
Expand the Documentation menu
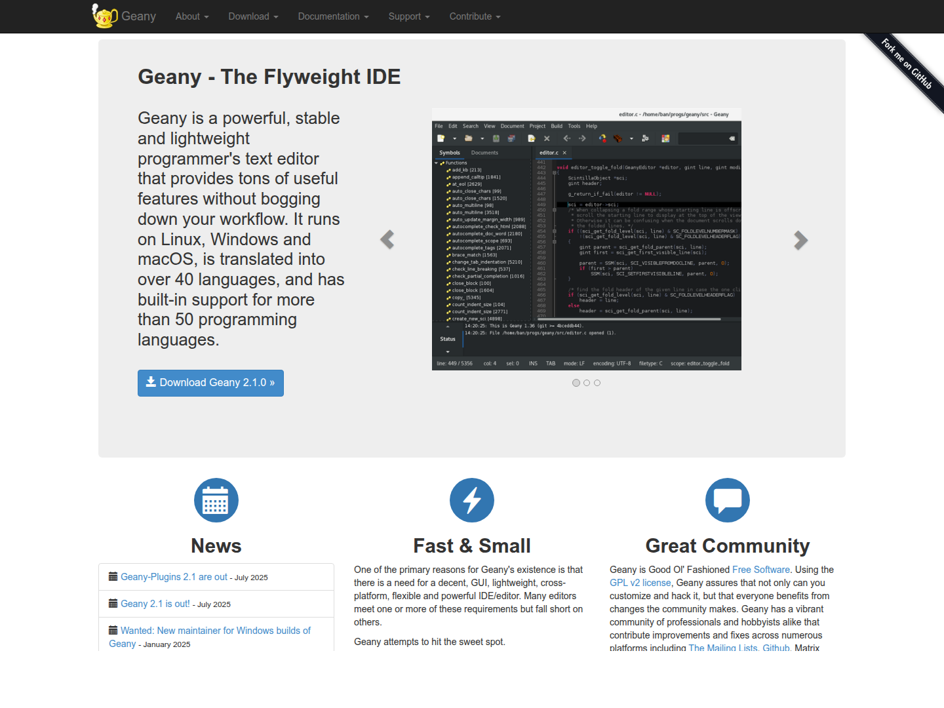coord(333,16)
